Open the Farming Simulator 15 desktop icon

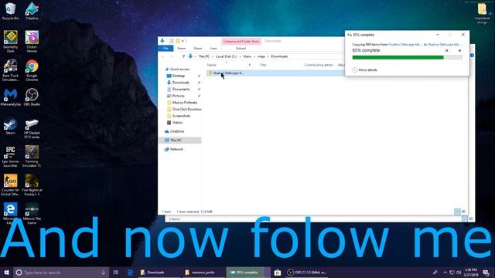[x=32, y=156]
